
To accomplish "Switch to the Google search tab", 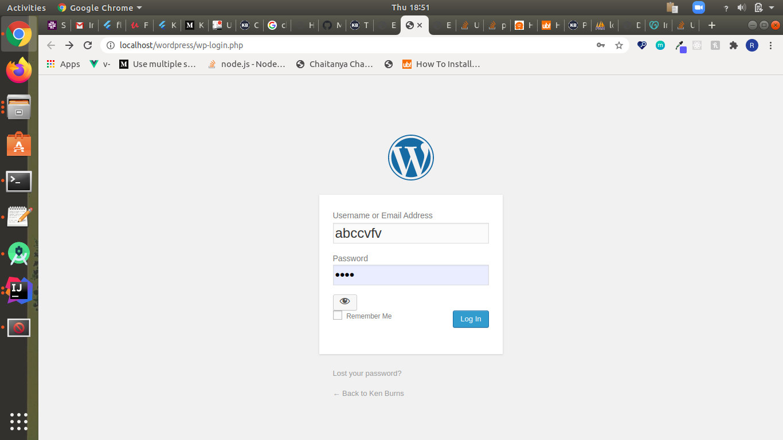I will pos(277,25).
